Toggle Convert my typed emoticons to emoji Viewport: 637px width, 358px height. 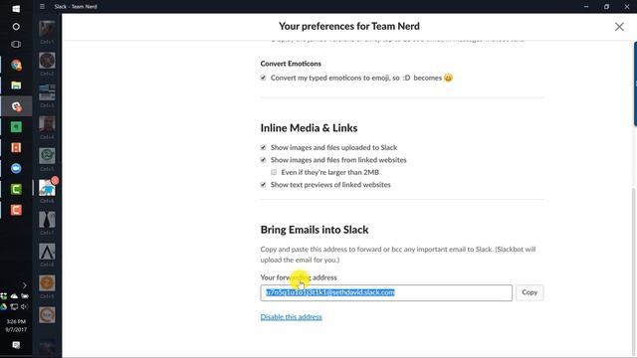click(x=263, y=78)
